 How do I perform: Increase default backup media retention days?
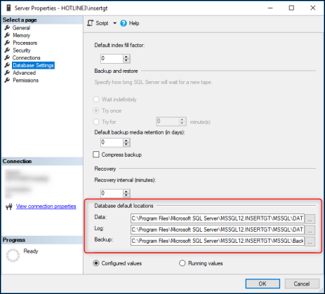(x=126, y=140)
